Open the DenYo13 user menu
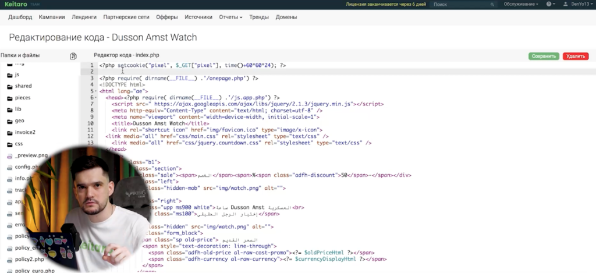The height and width of the screenshot is (273, 596). click(578, 4)
